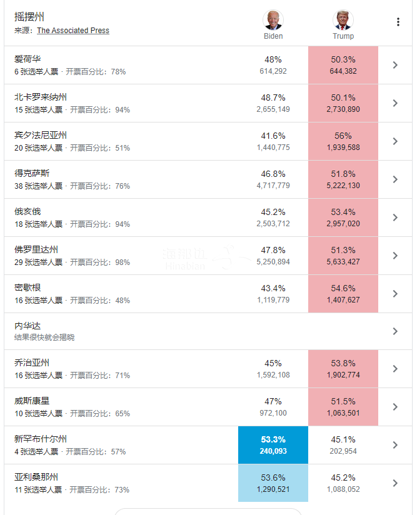Open details arrow for 俄亥俄
The image size is (417, 515).
(395, 217)
